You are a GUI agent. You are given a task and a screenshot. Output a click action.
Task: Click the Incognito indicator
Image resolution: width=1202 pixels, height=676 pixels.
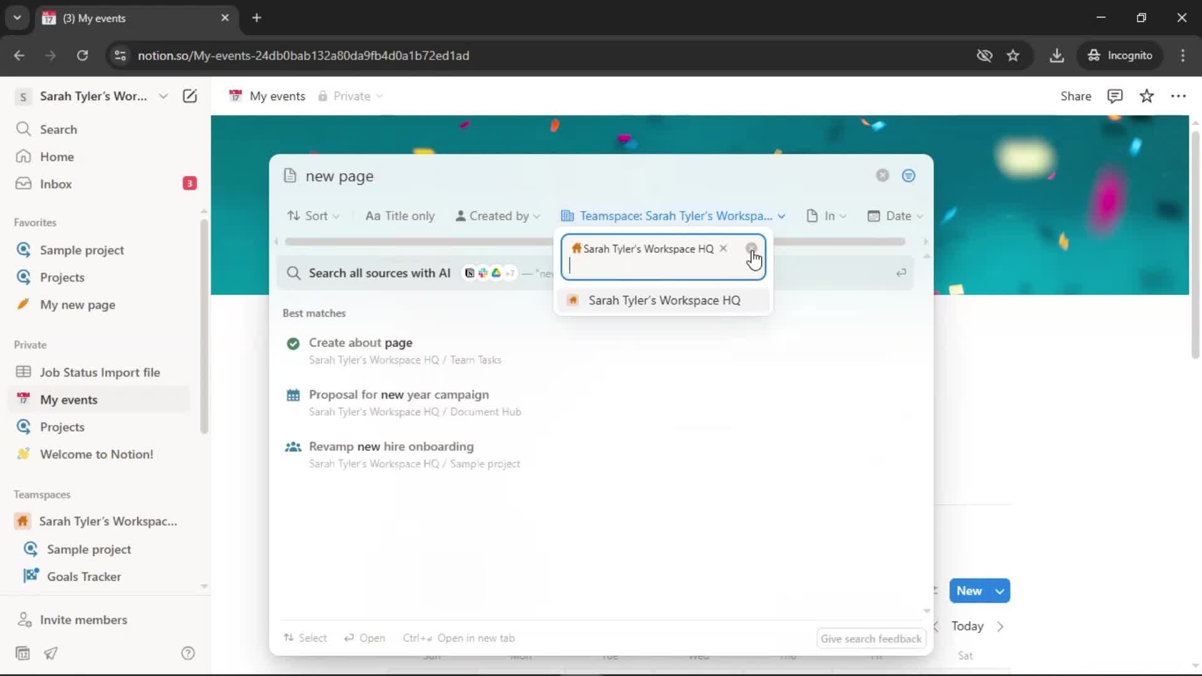(1120, 56)
